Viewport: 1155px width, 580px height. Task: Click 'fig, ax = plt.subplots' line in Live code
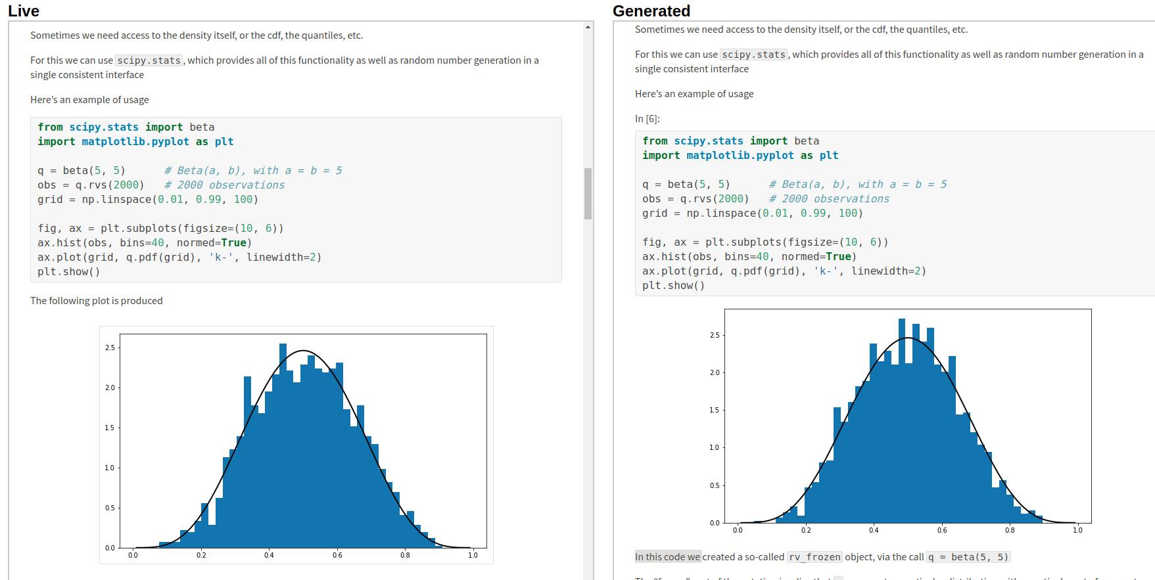[x=160, y=229]
